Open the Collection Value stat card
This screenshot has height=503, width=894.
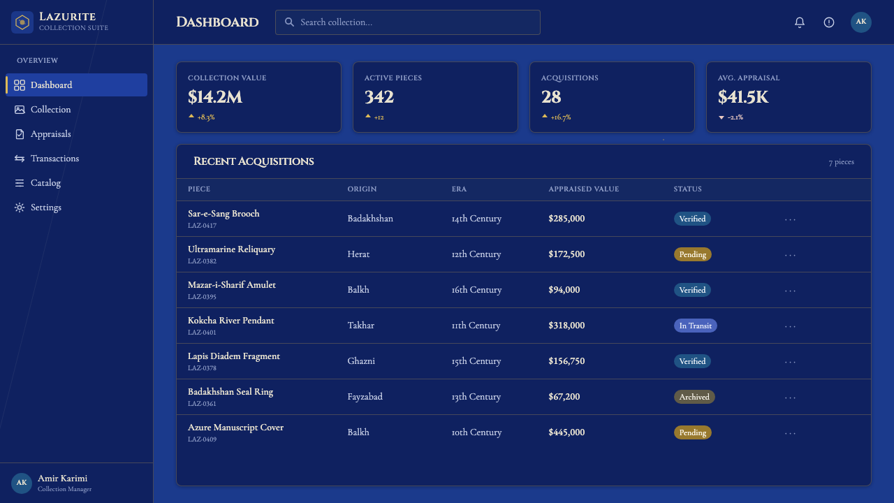258,97
